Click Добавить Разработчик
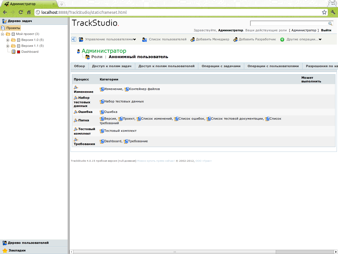The width and height of the screenshot is (338, 254). (257, 40)
